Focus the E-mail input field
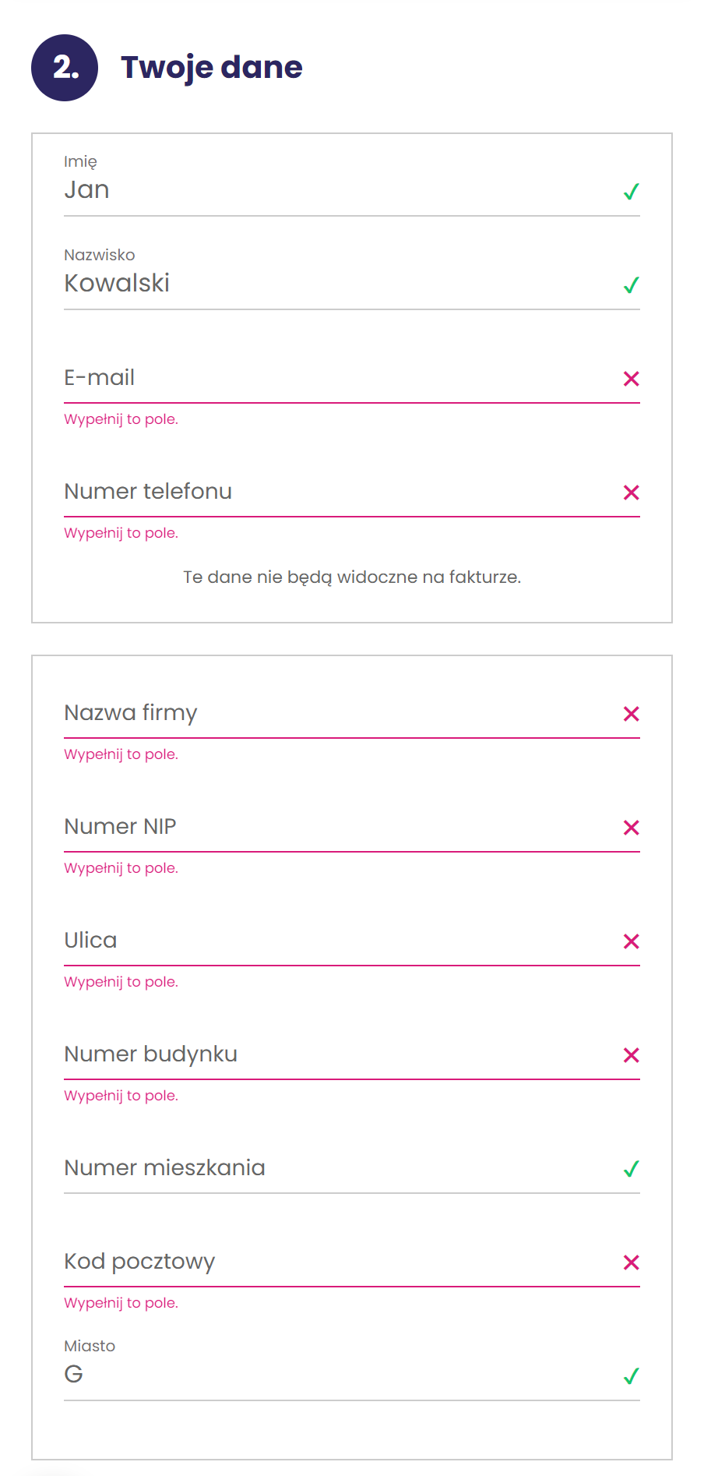 coord(352,379)
